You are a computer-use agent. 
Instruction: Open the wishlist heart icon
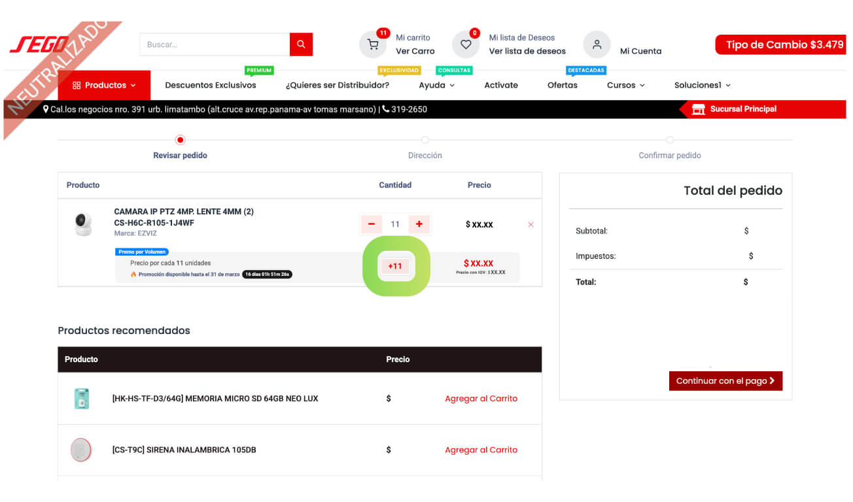tap(466, 44)
